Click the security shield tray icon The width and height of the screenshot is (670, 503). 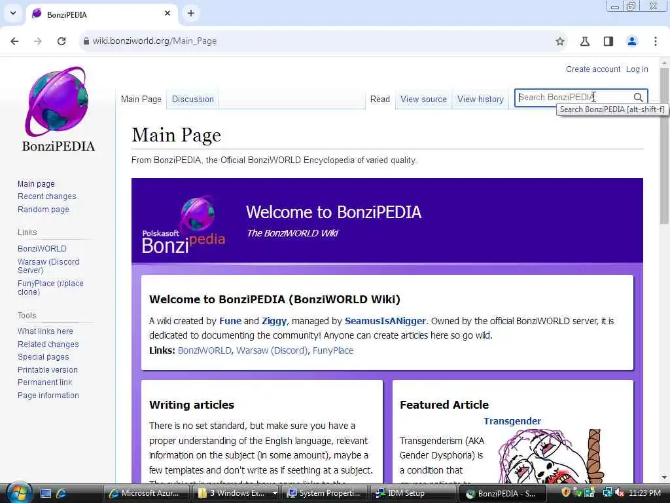(x=566, y=493)
